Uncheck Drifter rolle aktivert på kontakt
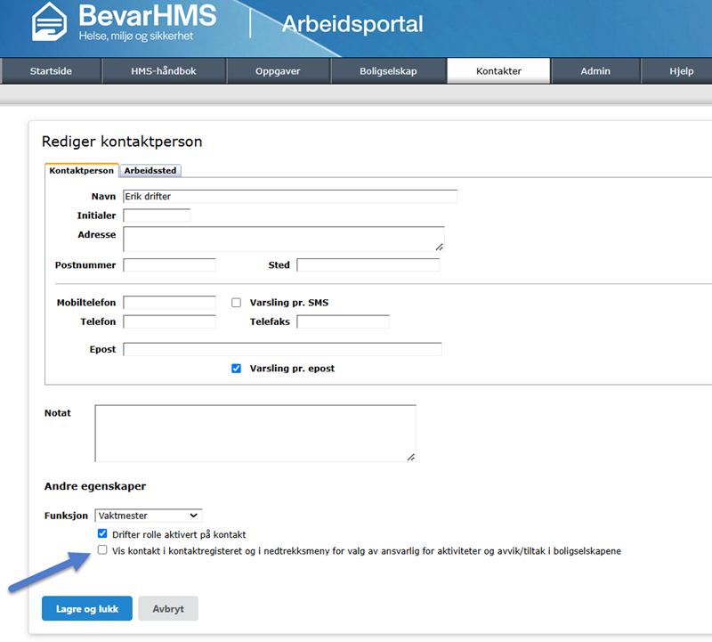The height and width of the screenshot is (642, 712). coord(103,534)
